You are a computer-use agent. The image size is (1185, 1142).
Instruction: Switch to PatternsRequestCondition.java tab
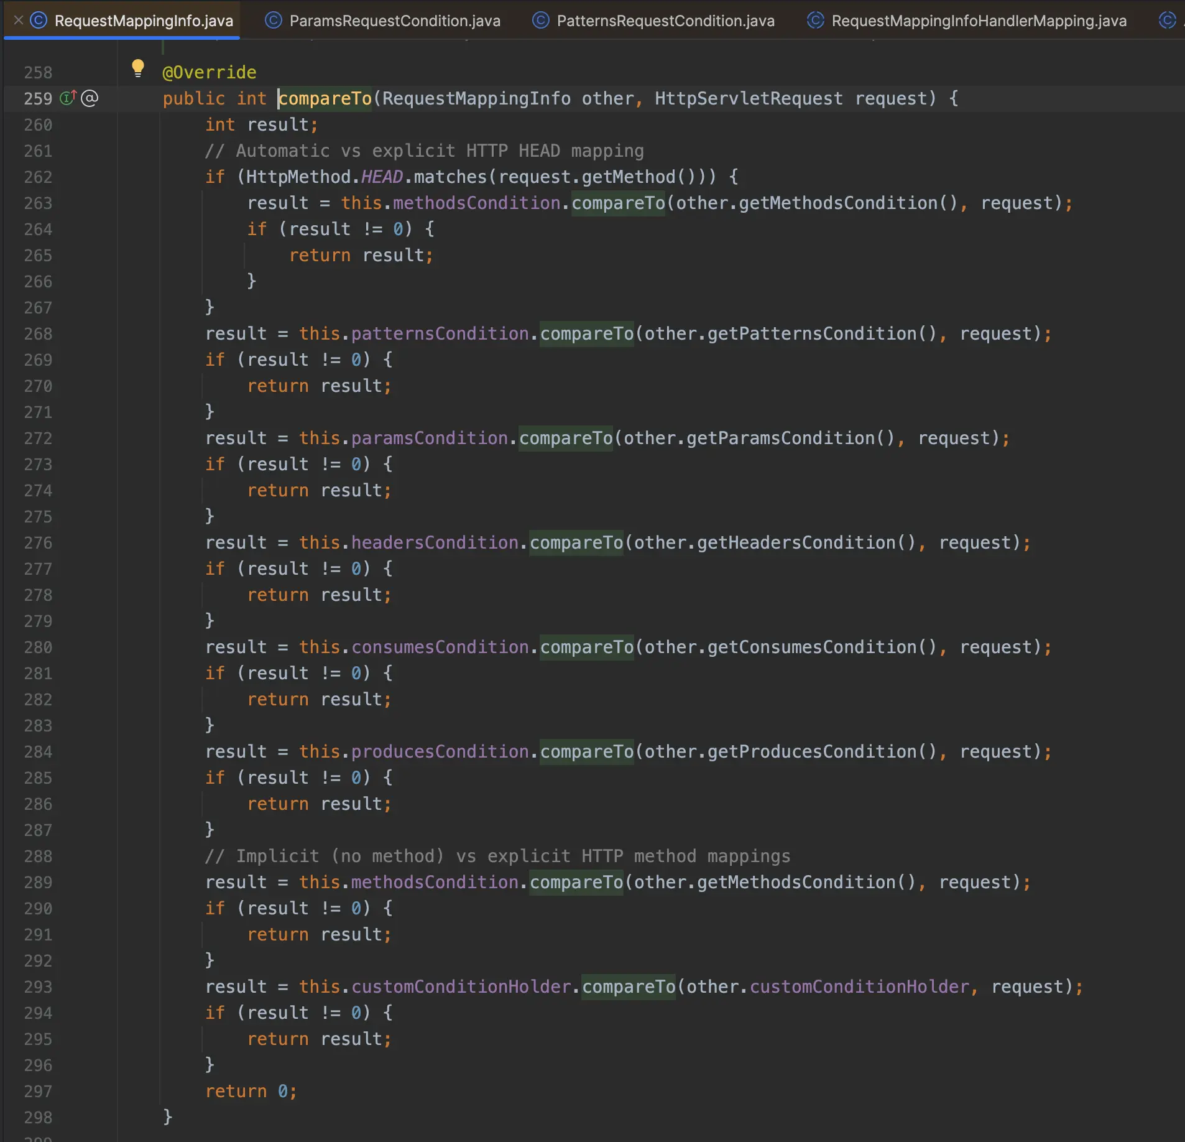pyautogui.click(x=653, y=21)
